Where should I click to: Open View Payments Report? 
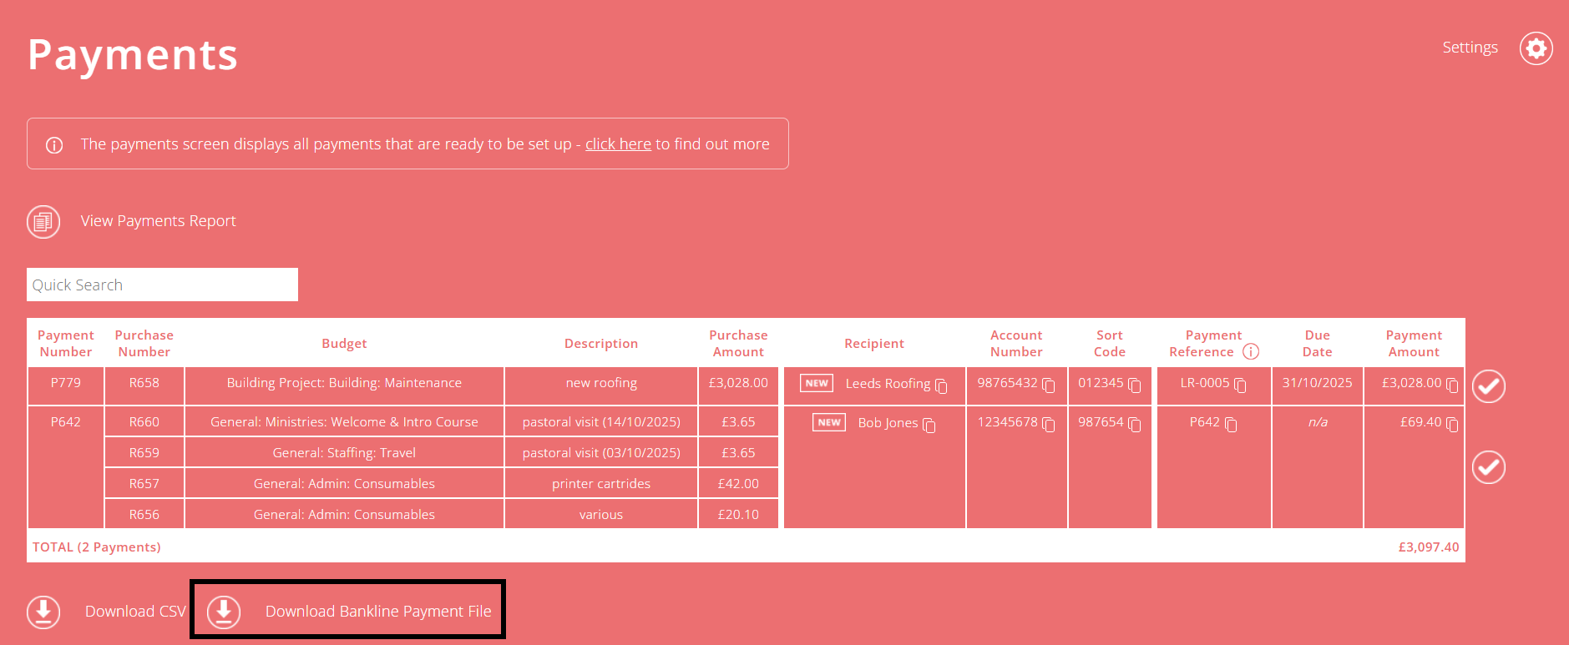[x=158, y=220]
